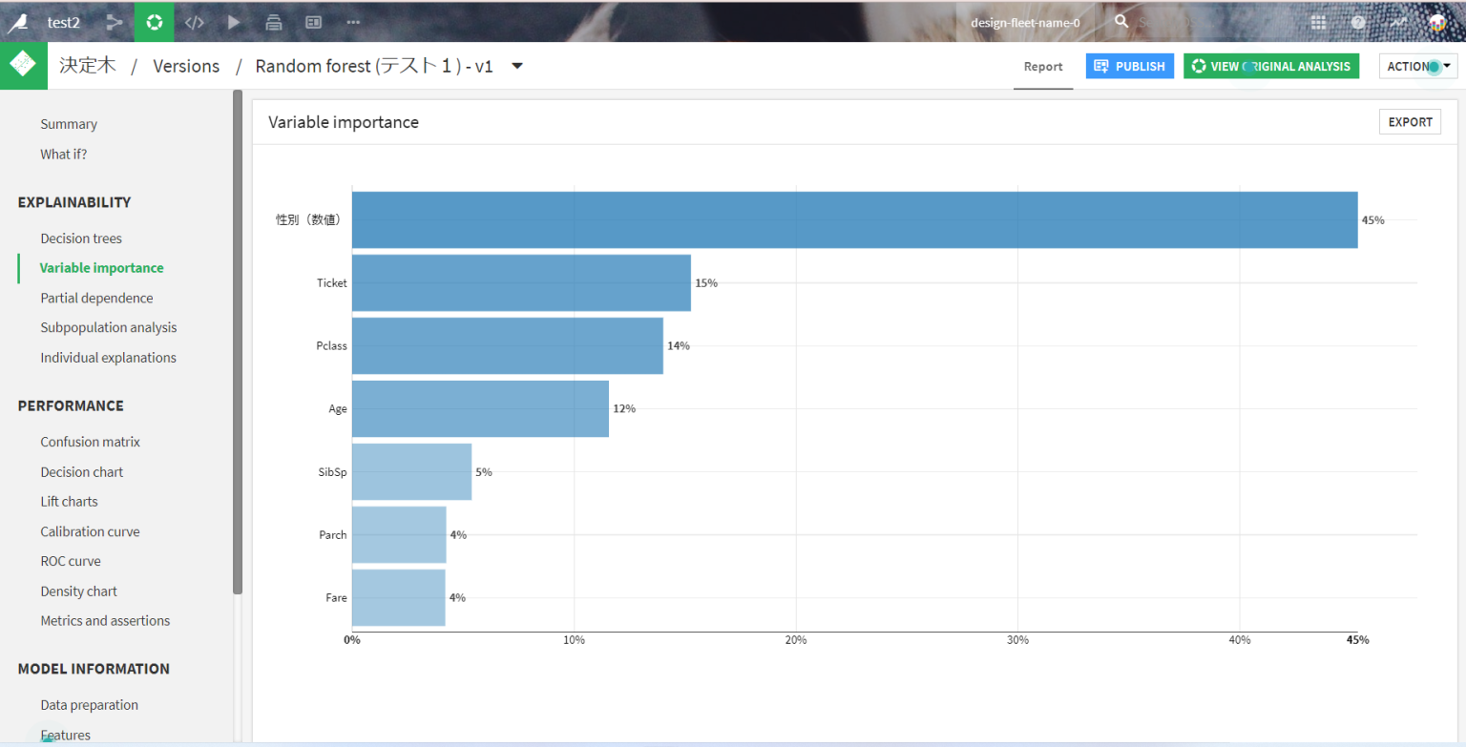Click the green Lab analysis icon

(x=154, y=22)
